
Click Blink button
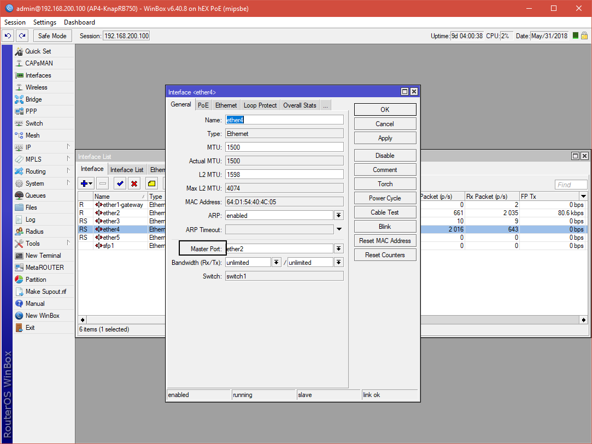point(385,226)
